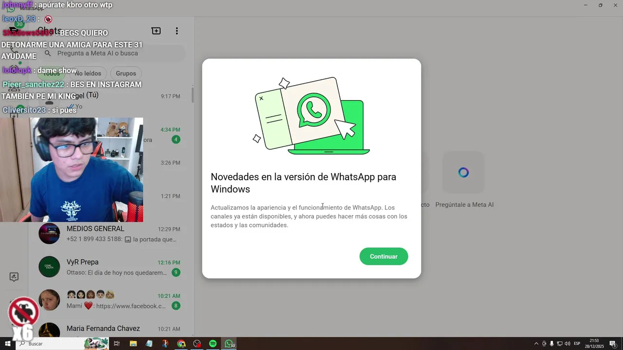Switch to Spotify from the taskbar

tap(213, 344)
